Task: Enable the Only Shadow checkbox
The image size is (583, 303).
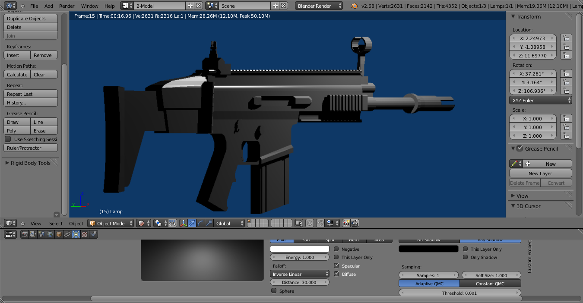Action: pos(466,257)
